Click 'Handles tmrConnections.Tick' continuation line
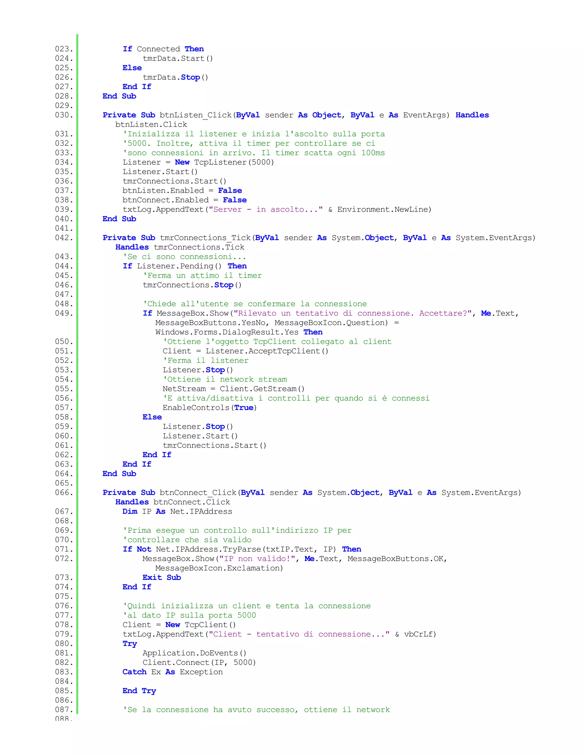 pyautogui.click(x=180, y=247)
